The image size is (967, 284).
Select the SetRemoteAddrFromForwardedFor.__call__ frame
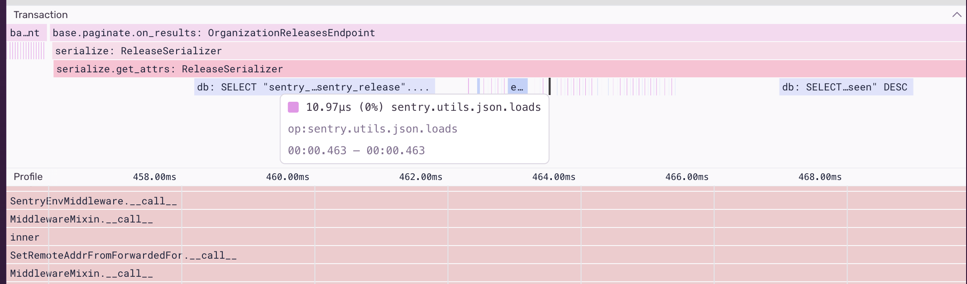[x=123, y=256]
